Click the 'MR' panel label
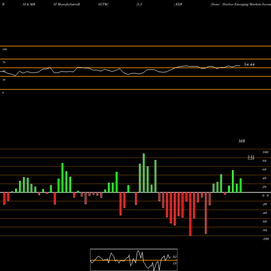Image resolution: width=271 pixels, height=271 pixels. 242,141
